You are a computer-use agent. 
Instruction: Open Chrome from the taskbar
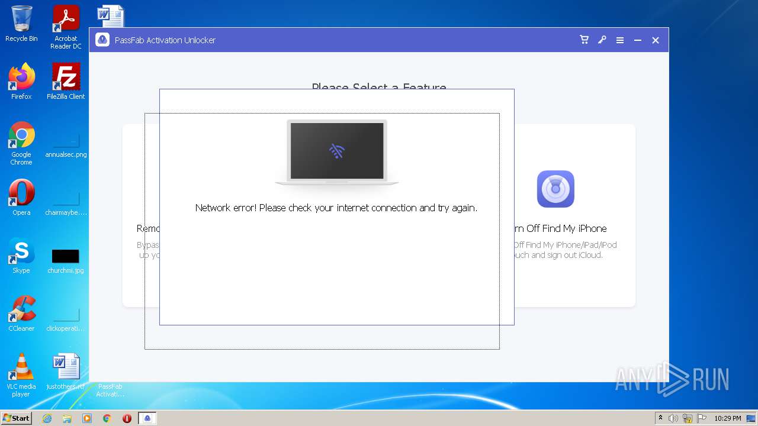(107, 418)
